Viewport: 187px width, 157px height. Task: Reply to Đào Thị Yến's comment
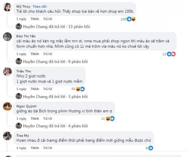coord(47,54)
